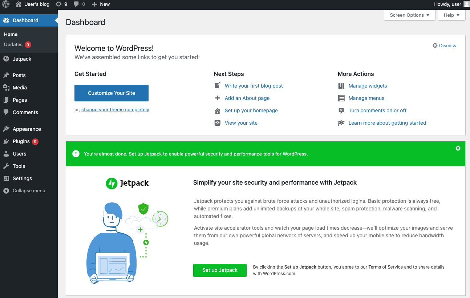Open the Screen Options dropdown
The image size is (470, 298).
point(409,15)
